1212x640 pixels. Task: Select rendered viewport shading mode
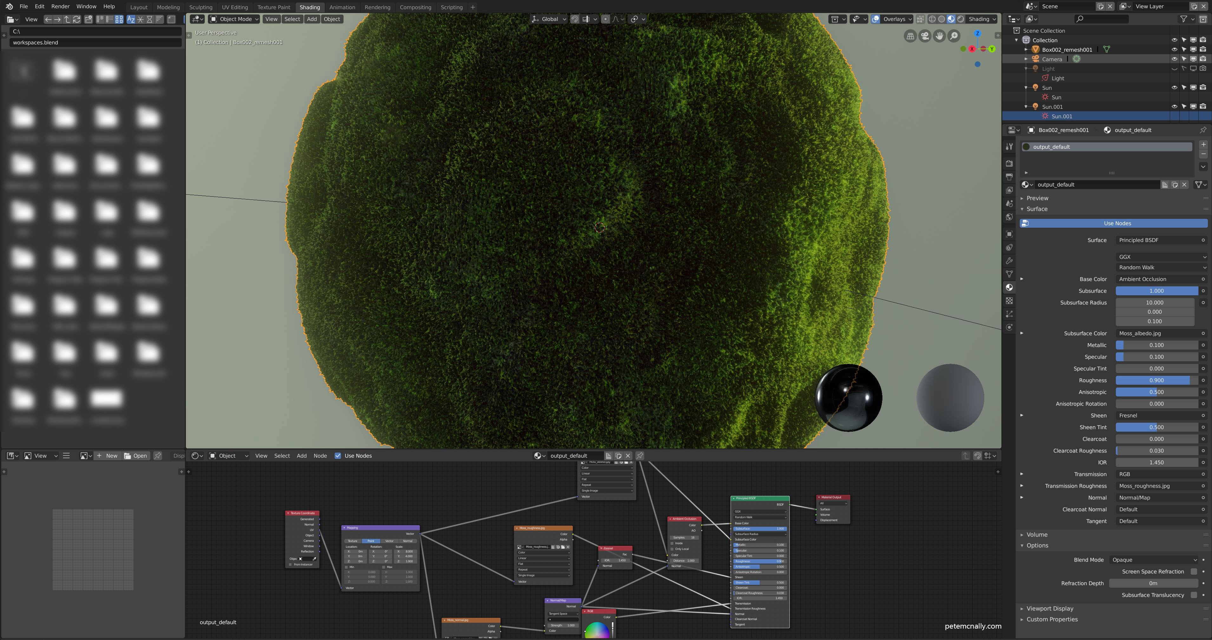pyautogui.click(x=961, y=19)
